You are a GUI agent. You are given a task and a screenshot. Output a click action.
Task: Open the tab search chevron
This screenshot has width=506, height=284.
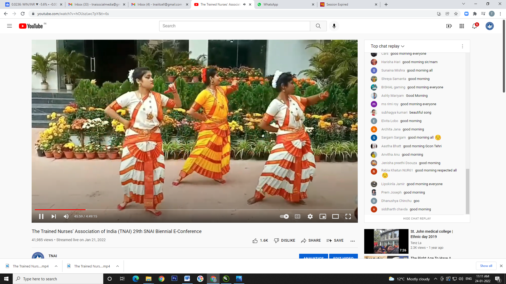point(464,4)
